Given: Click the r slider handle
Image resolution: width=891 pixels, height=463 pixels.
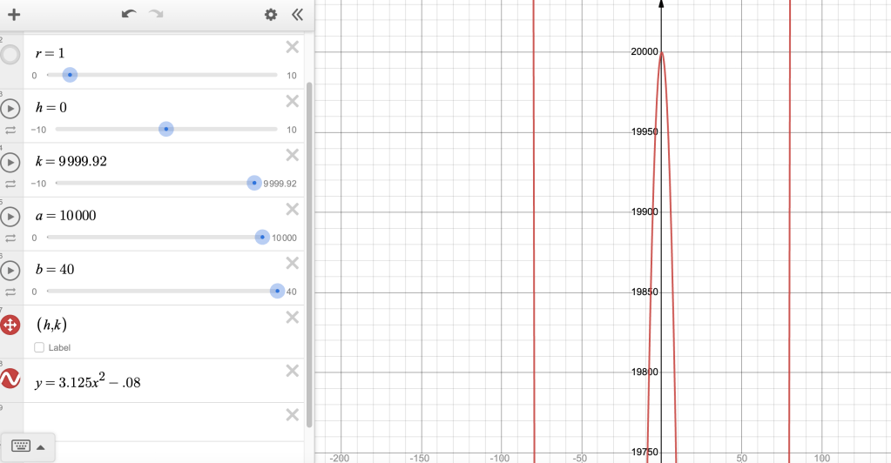Looking at the screenshot, I should coord(71,76).
